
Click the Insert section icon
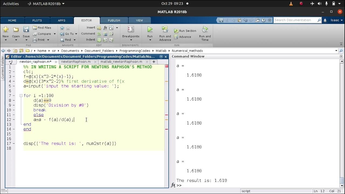(99, 28)
